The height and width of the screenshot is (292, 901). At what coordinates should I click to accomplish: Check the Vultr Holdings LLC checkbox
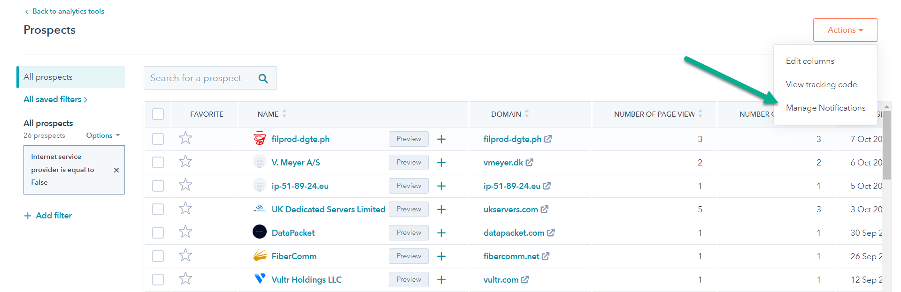click(158, 280)
